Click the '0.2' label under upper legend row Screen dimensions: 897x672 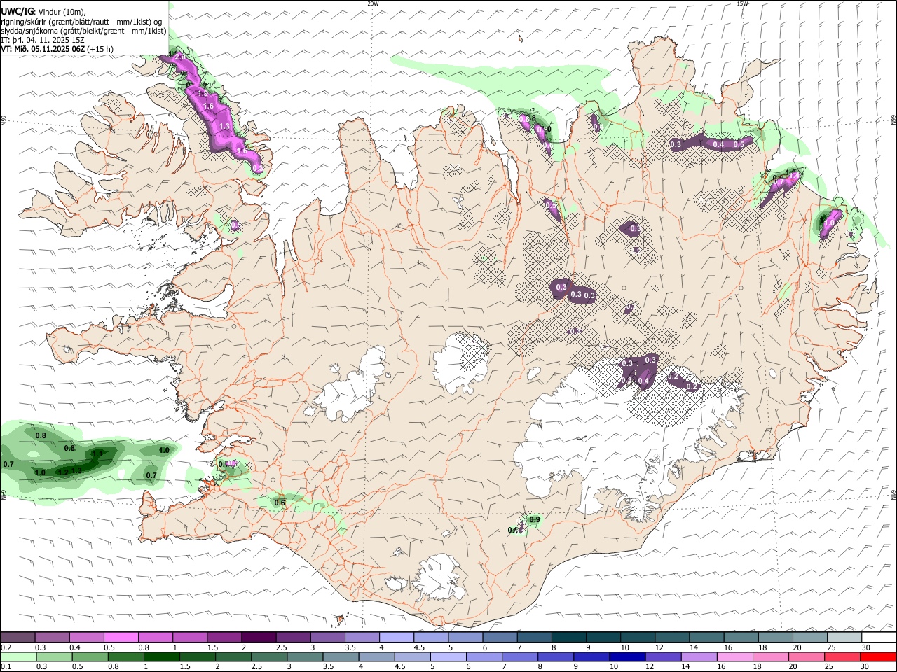[6, 647]
